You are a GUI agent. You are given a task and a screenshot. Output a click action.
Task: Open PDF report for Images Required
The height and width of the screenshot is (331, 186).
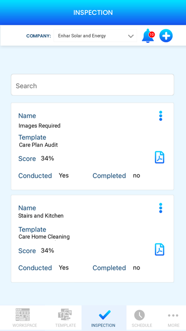click(160, 157)
